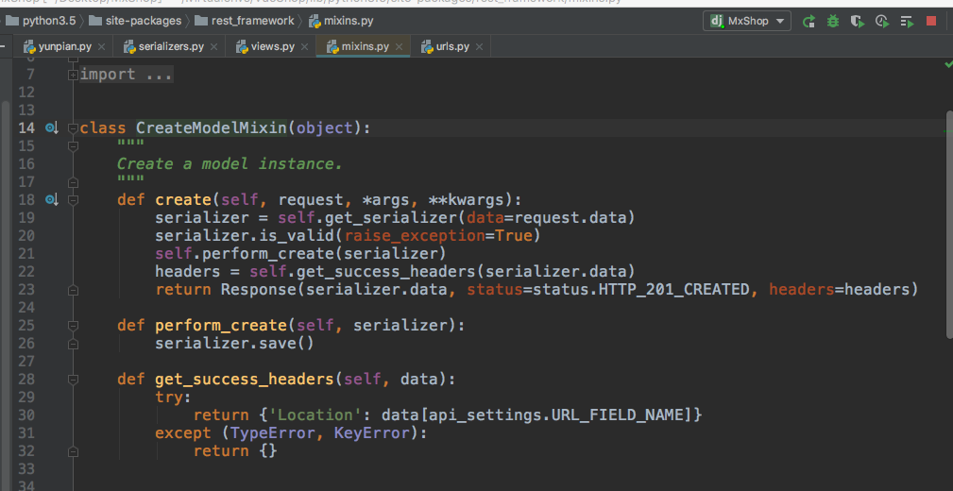Launch the profiler clock-with-play icon
Image resolution: width=953 pixels, height=491 pixels.
coord(882,22)
